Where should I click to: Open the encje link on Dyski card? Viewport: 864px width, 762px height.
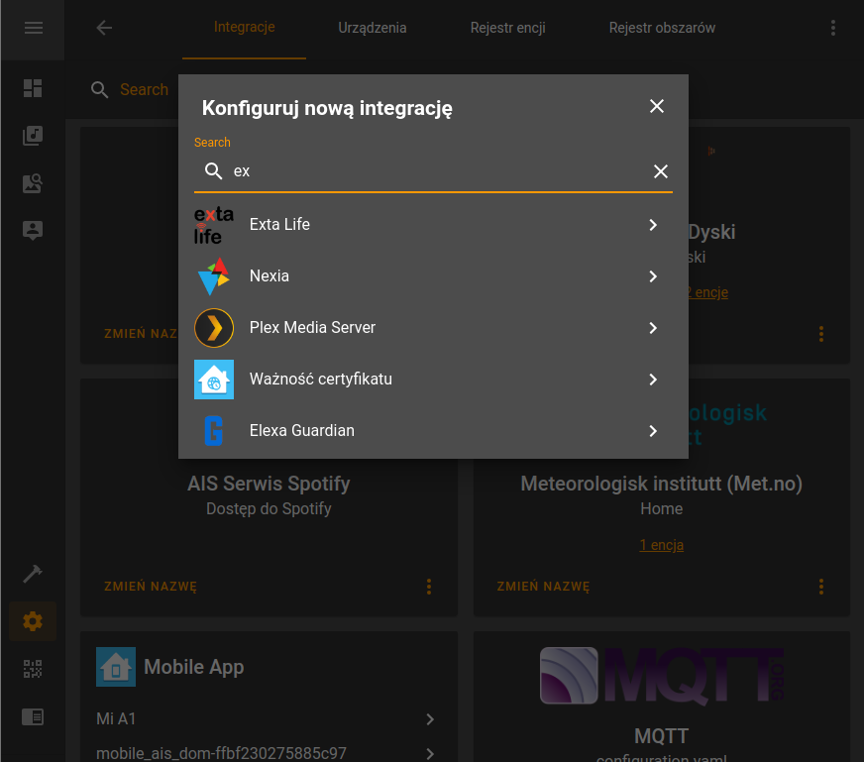click(707, 292)
